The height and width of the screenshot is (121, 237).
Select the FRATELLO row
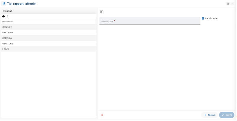click(49, 33)
